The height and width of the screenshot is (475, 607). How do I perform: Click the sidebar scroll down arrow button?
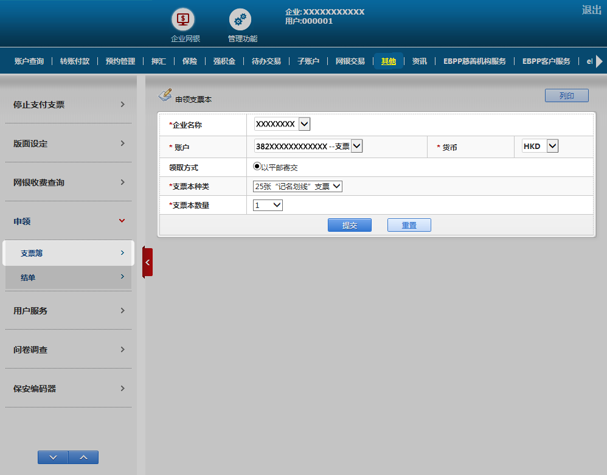coord(52,457)
